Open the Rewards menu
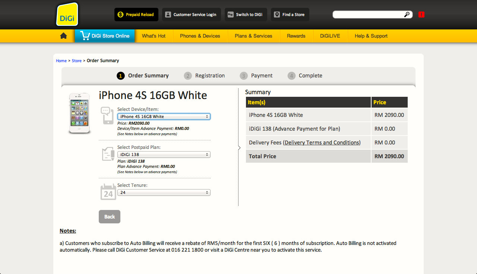477x274 pixels. [296, 36]
